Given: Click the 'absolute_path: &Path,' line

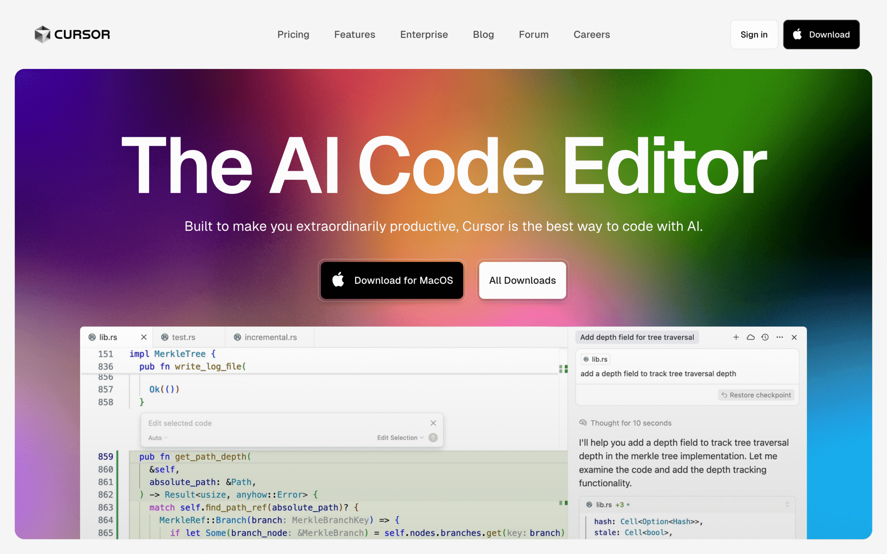Looking at the screenshot, I should (202, 482).
